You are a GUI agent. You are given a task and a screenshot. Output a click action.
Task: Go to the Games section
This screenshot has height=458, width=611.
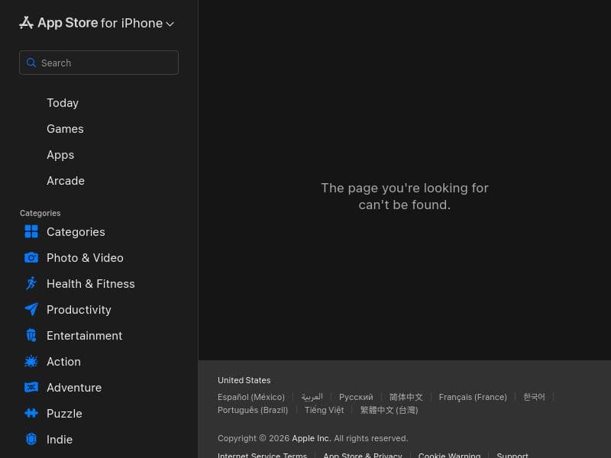(65, 129)
